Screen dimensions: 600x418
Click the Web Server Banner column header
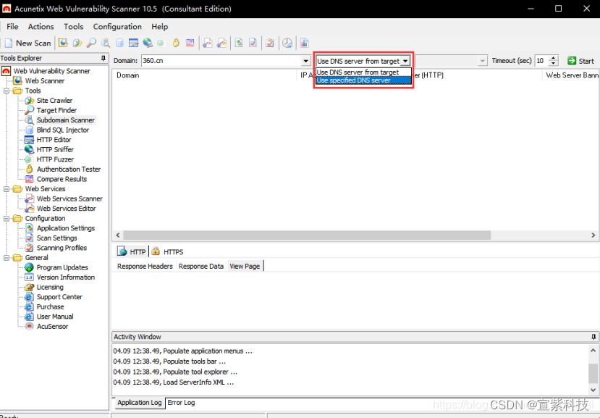point(572,75)
